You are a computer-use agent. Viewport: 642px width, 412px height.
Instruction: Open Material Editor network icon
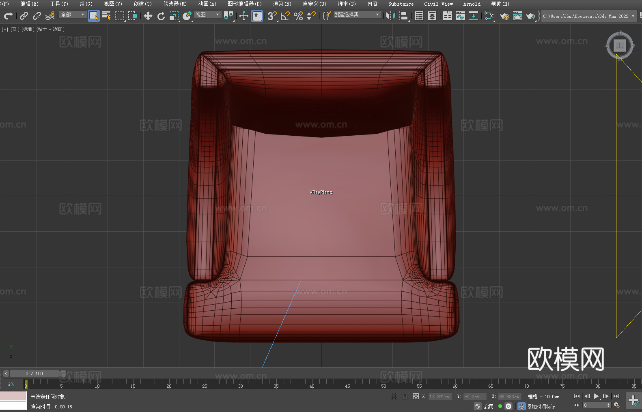(489, 16)
